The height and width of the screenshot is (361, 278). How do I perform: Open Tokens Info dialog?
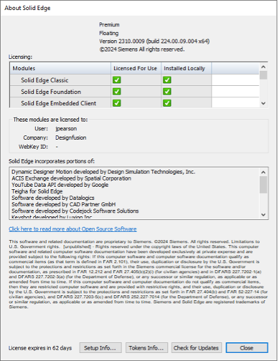pyautogui.click(x=147, y=348)
